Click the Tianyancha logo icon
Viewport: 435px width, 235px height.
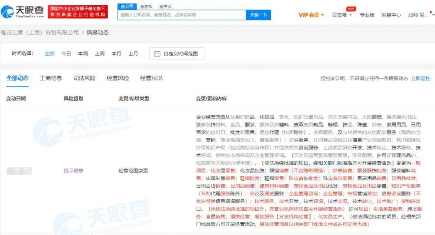tap(7, 11)
